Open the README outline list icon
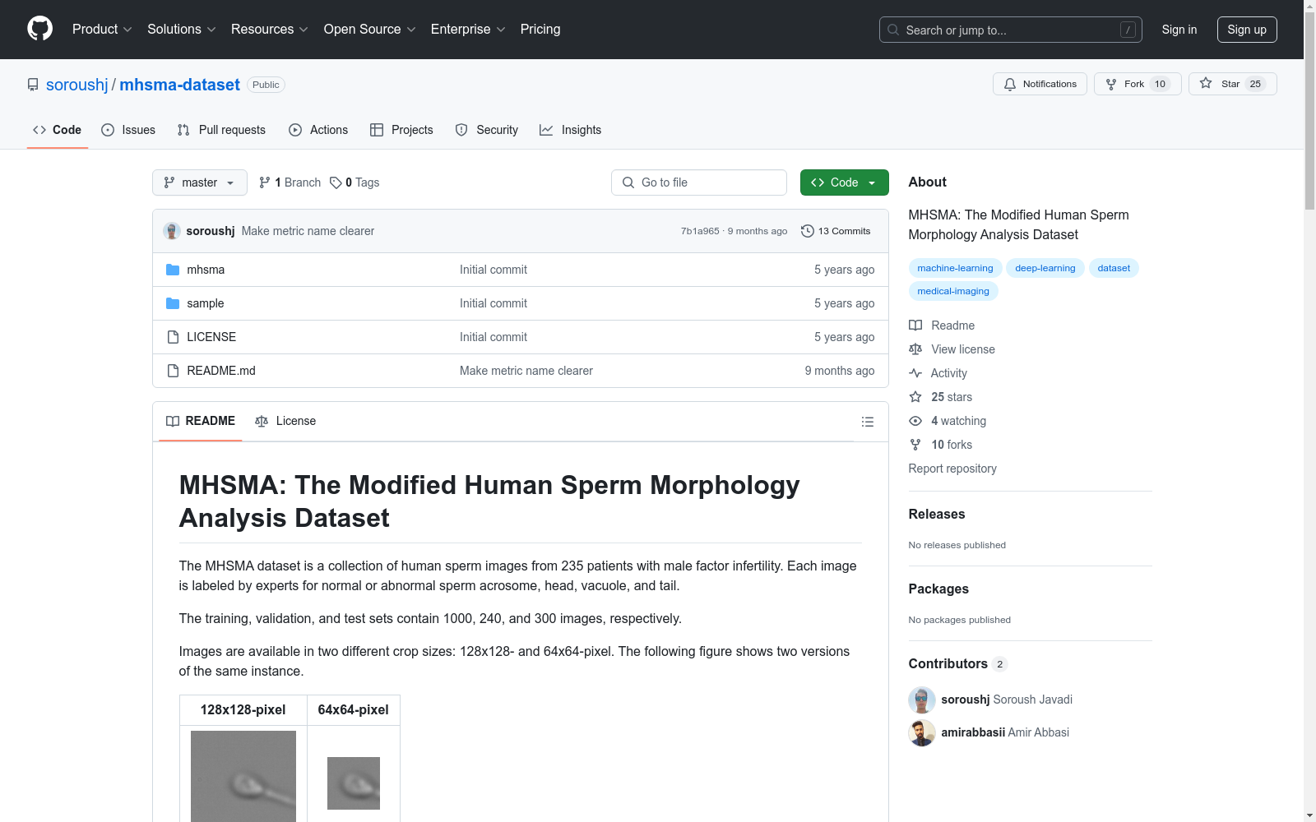Viewport: 1316px width, 822px height. coord(867,422)
